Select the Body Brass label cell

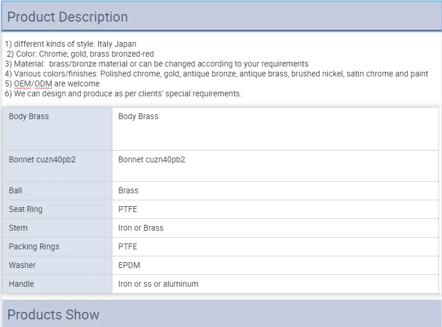point(57,128)
